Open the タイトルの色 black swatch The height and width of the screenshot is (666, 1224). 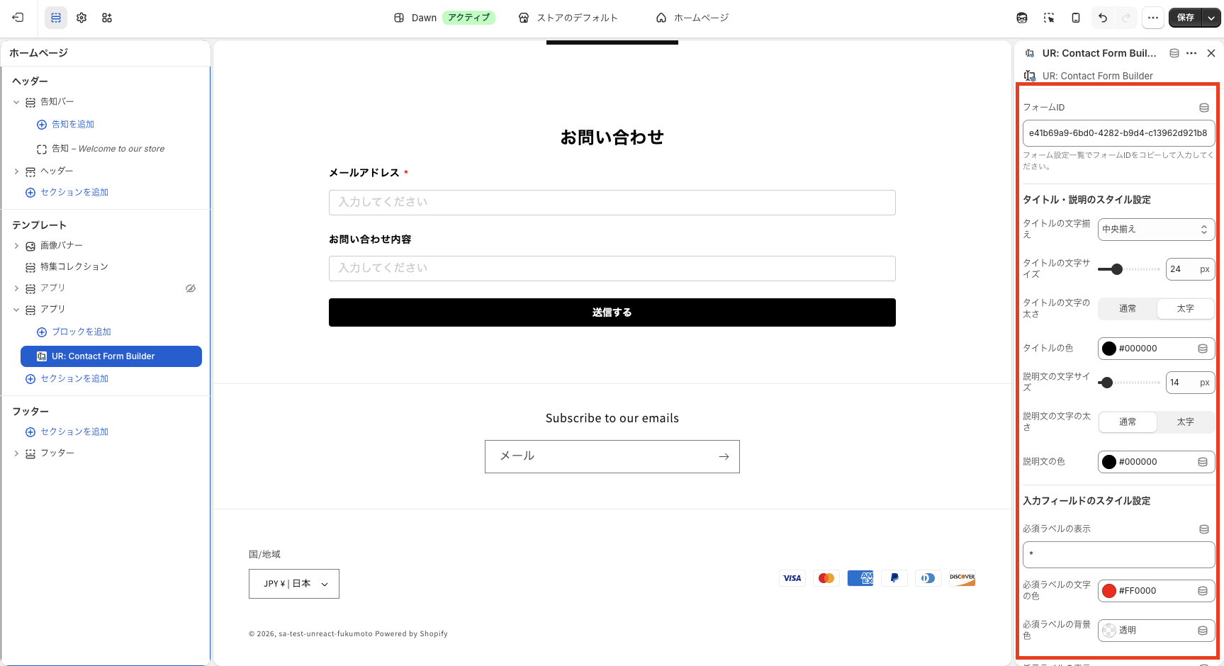click(1109, 349)
